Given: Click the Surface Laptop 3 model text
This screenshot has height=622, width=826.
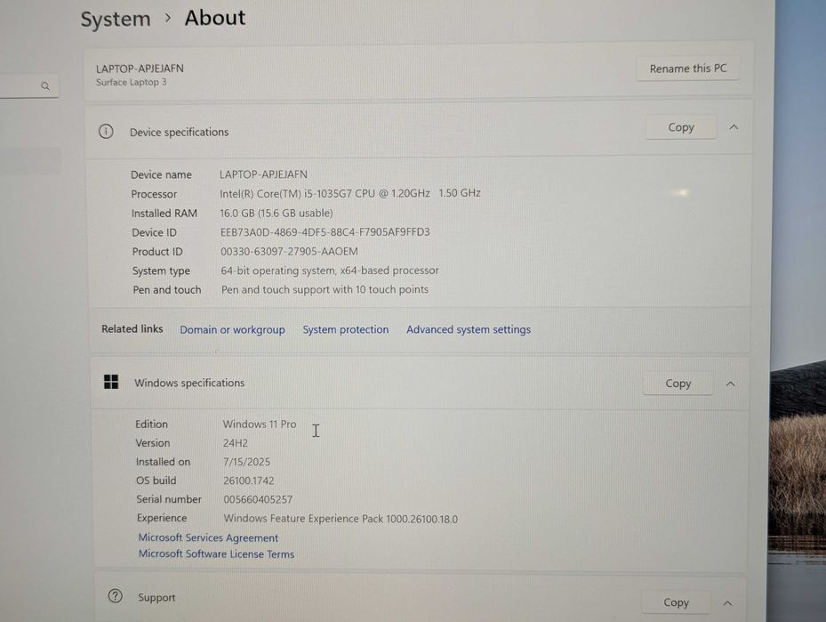Looking at the screenshot, I should pyautogui.click(x=132, y=82).
